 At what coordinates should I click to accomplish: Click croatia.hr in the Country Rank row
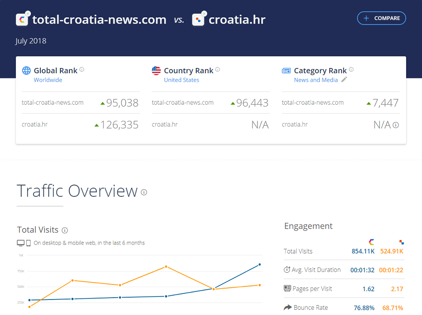point(165,124)
